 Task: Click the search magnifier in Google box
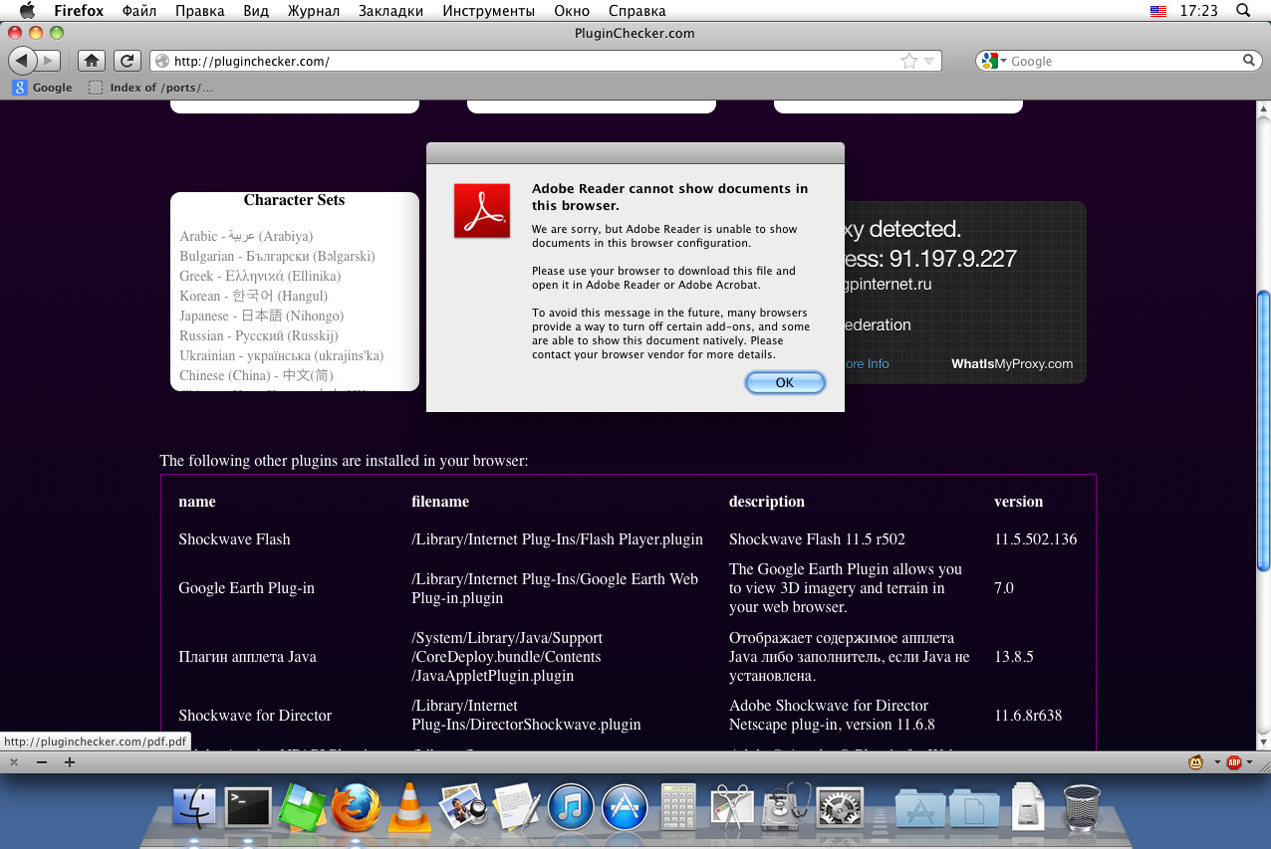tap(1250, 61)
